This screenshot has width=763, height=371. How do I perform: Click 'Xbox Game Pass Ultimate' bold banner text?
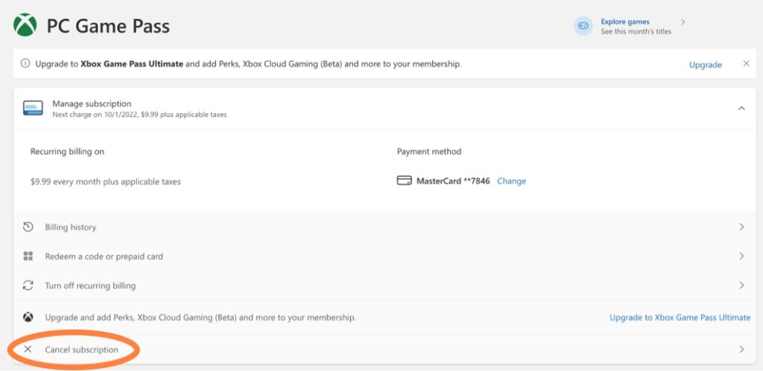pyautogui.click(x=132, y=64)
